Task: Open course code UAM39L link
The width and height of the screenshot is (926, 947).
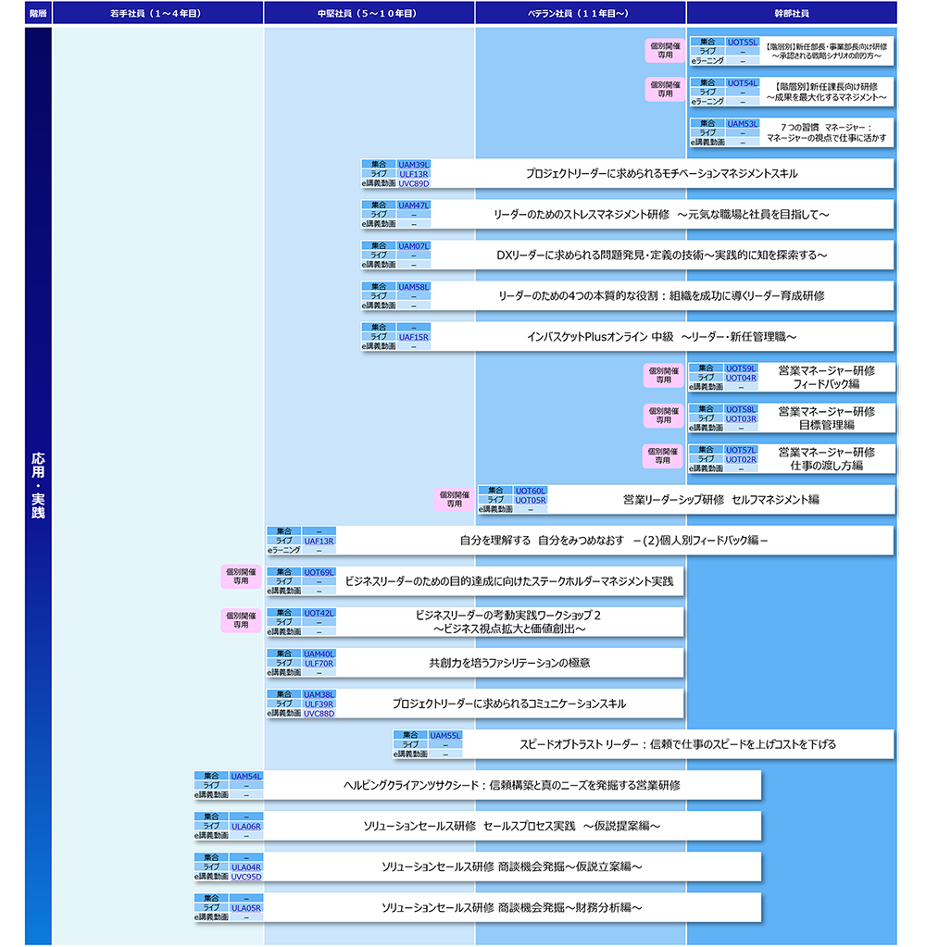Action: tap(413, 164)
